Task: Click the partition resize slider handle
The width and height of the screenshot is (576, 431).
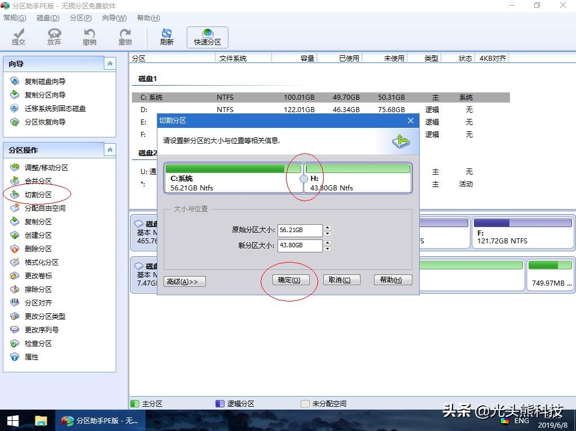Action: click(303, 179)
